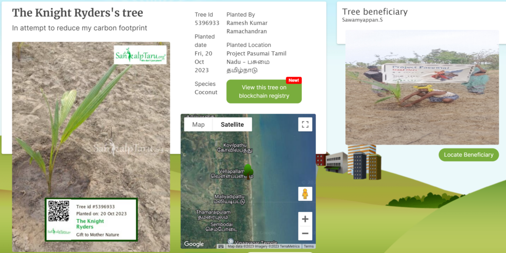Click the Sembodai place label

point(221,227)
